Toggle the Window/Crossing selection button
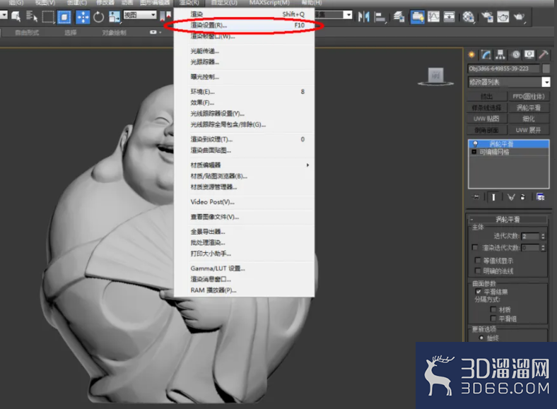Image resolution: width=557 pixels, height=409 pixels. (x=64, y=17)
